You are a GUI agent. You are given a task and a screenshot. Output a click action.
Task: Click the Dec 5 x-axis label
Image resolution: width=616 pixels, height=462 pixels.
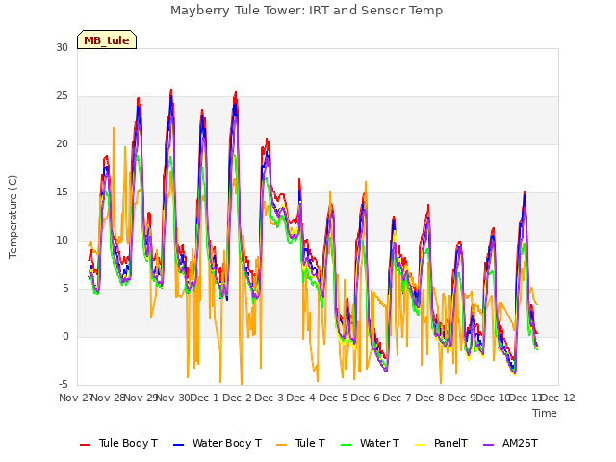tap(333, 398)
